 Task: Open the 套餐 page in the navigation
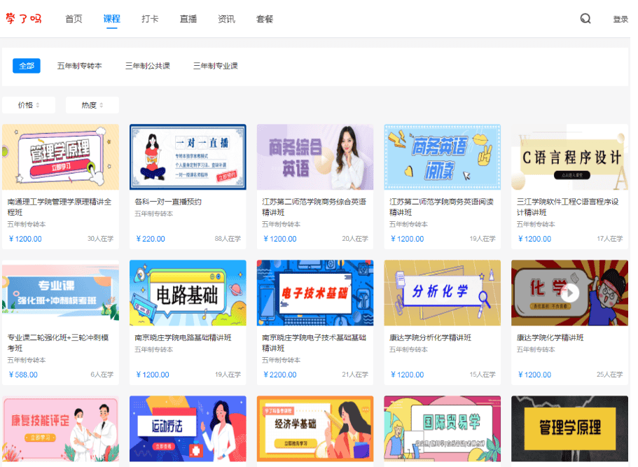[265, 20]
